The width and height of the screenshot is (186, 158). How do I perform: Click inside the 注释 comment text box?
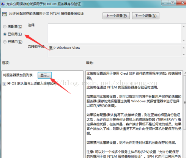pos(115,33)
